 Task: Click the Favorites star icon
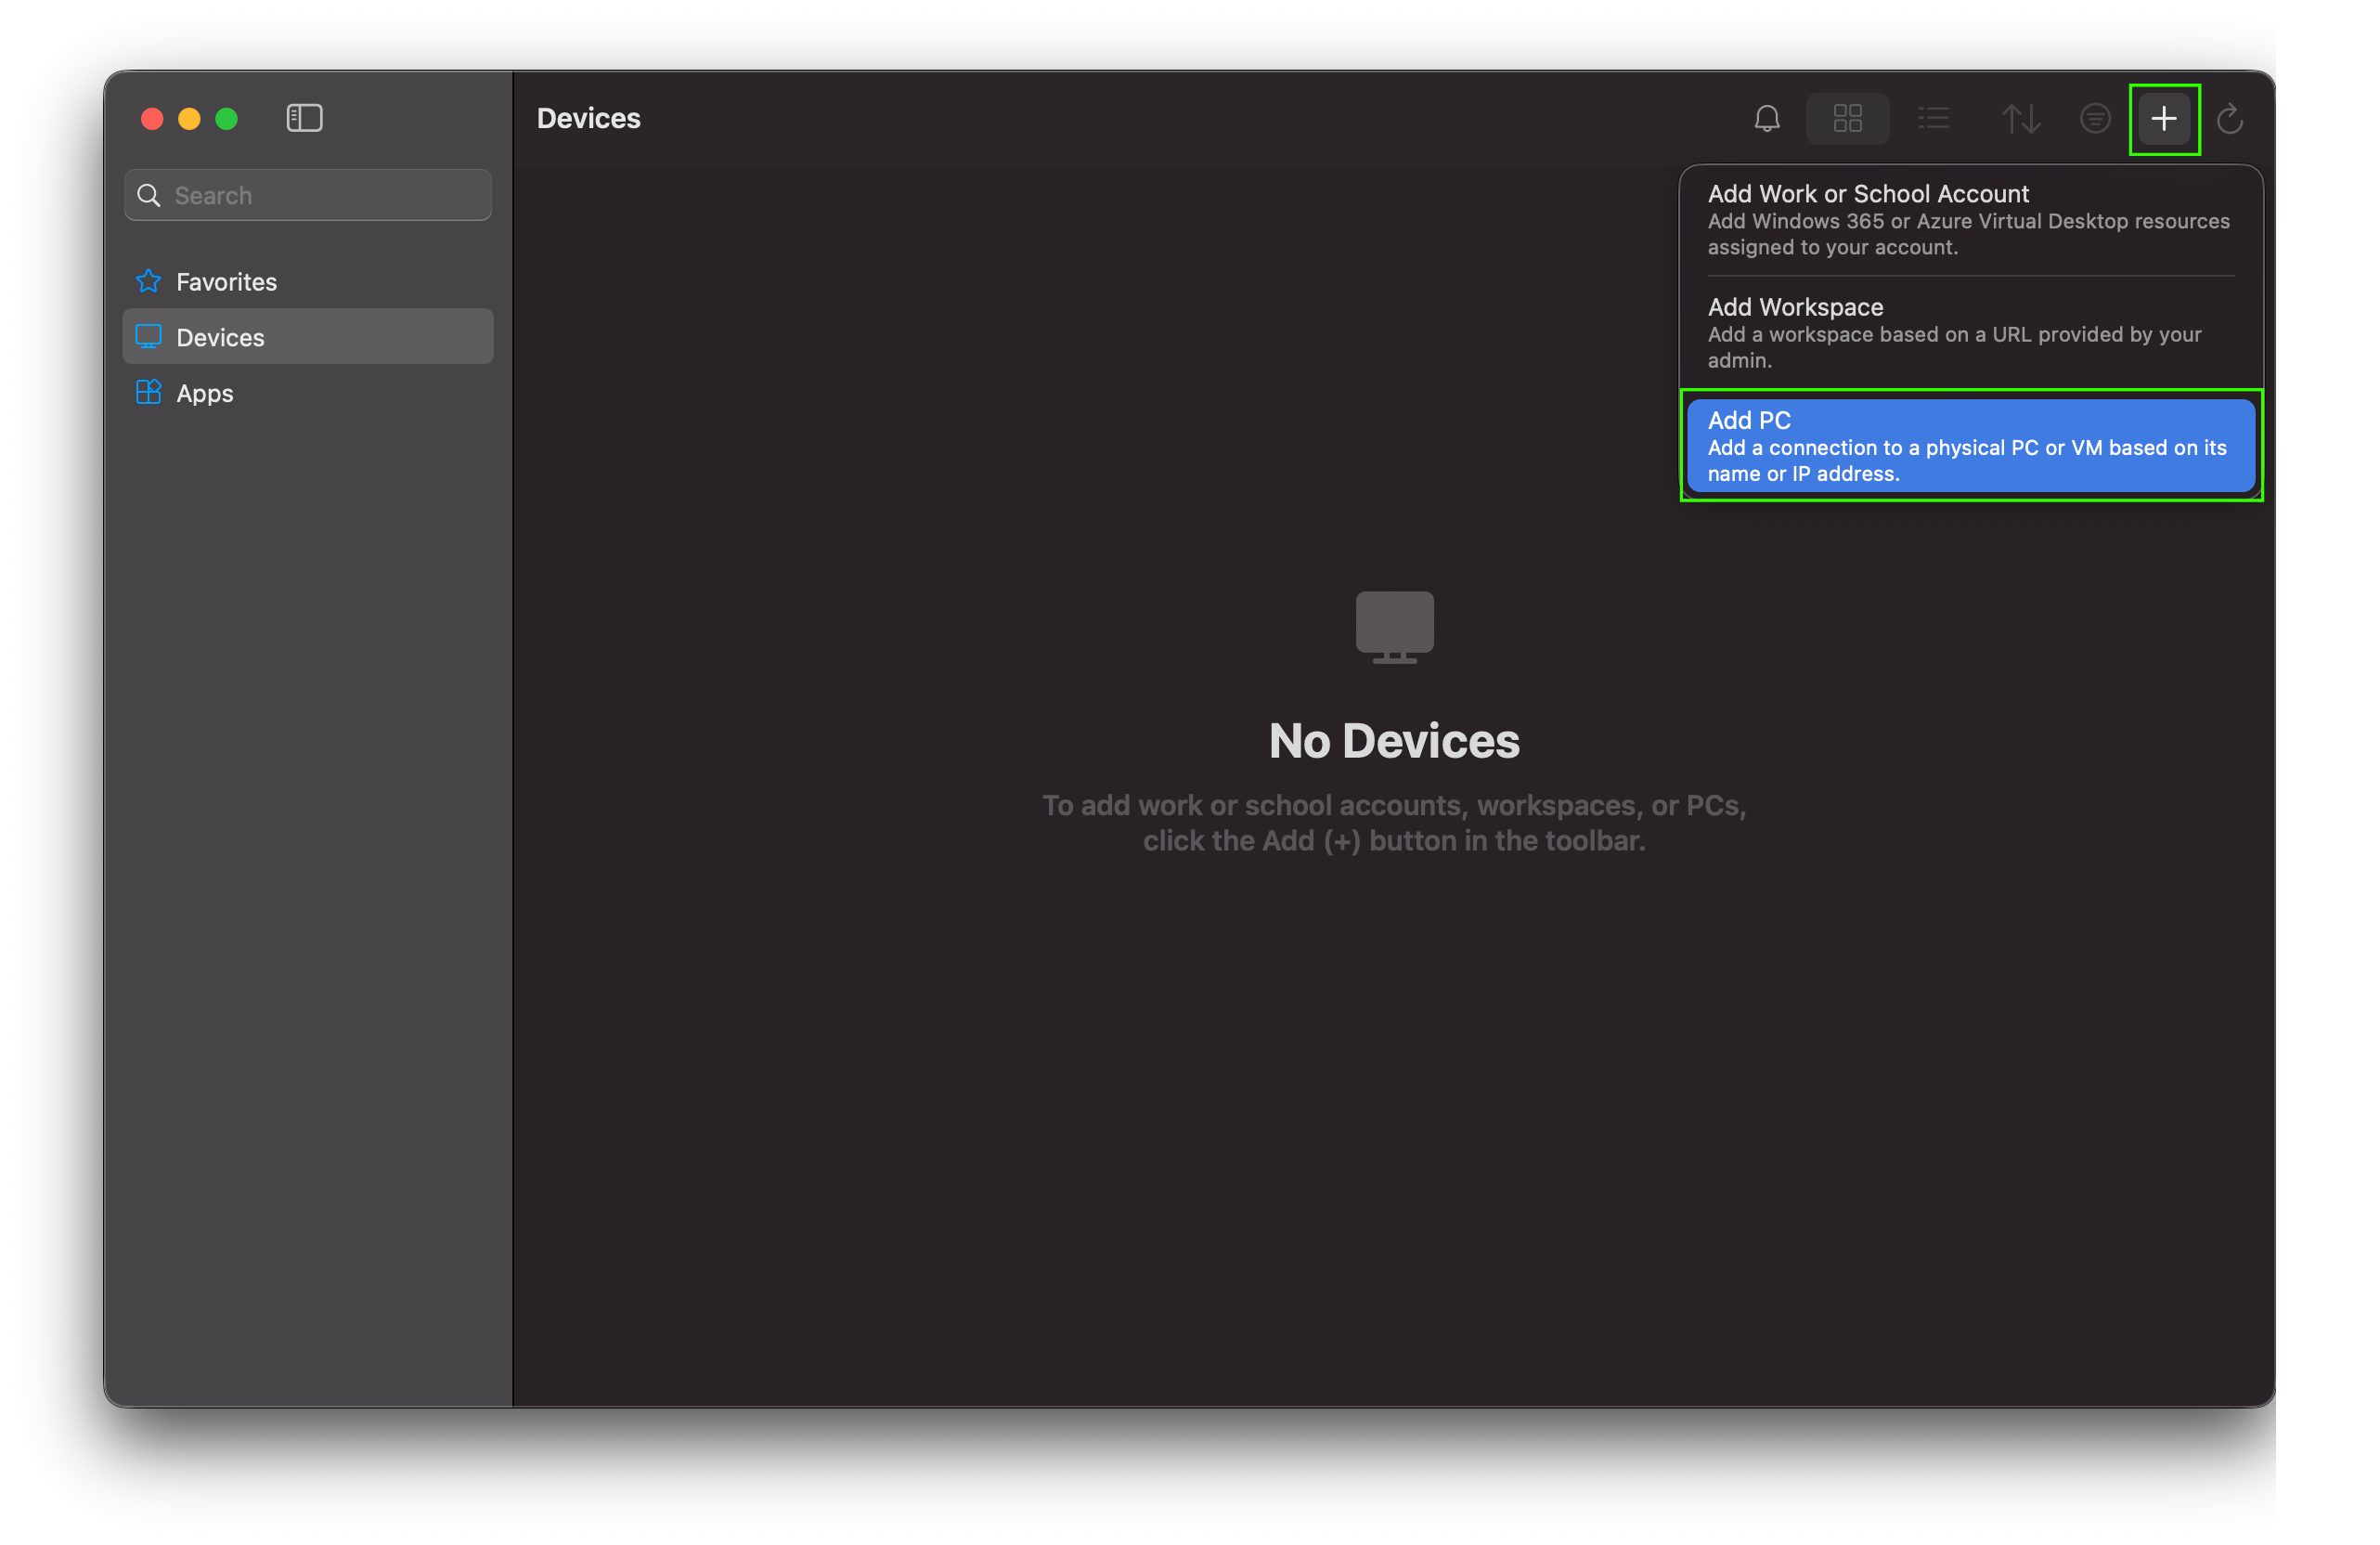(148, 281)
